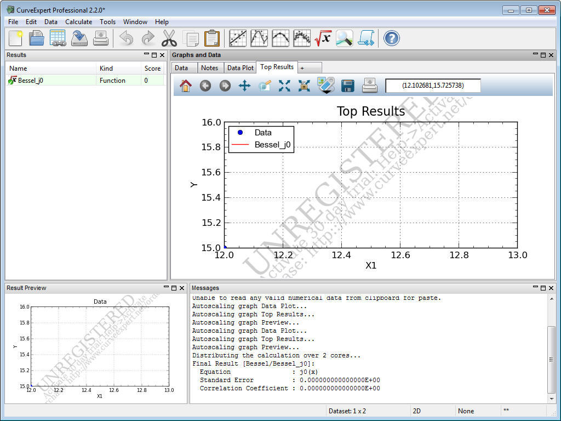The width and height of the screenshot is (561, 421).
Task: Close the Results panel
Action: (162, 55)
